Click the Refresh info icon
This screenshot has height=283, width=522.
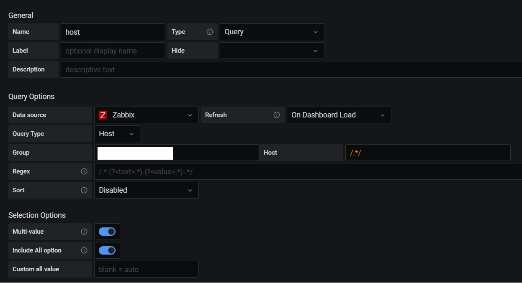coord(276,115)
